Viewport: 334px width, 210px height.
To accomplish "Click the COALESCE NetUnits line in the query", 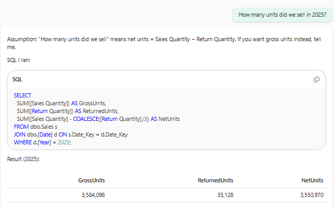I will [98, 119].
